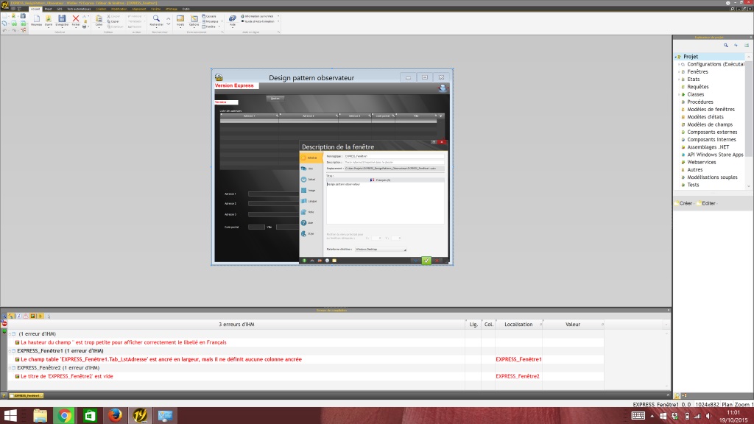Click the red cancel X in Description dialog footer
Image resolution: width=754 pixels, height=424 pixels.
(437, 261)
